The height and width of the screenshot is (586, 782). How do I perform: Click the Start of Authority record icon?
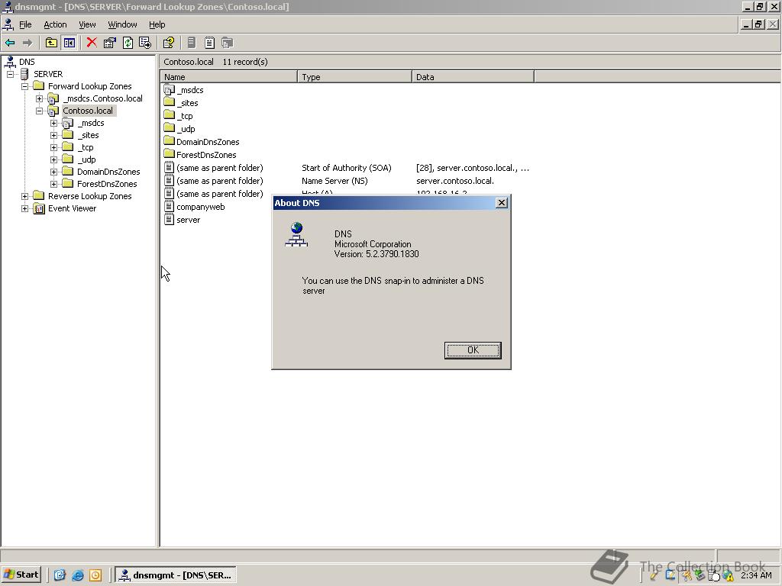point(169,168)
